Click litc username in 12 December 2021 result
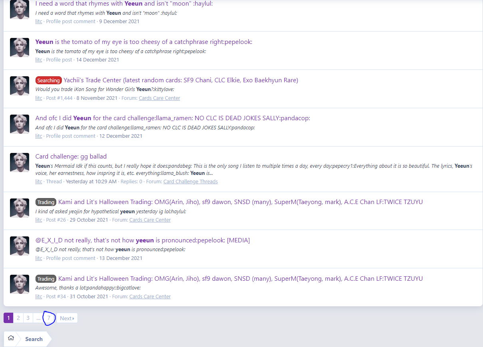This screenshot has height=347, width=483. 39,136
